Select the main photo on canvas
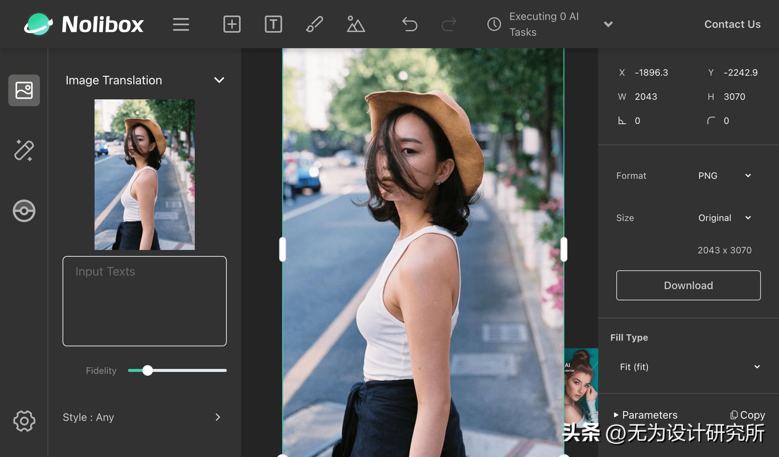Image resolution: width=779 pixels, height=457 pixels. 423,252
